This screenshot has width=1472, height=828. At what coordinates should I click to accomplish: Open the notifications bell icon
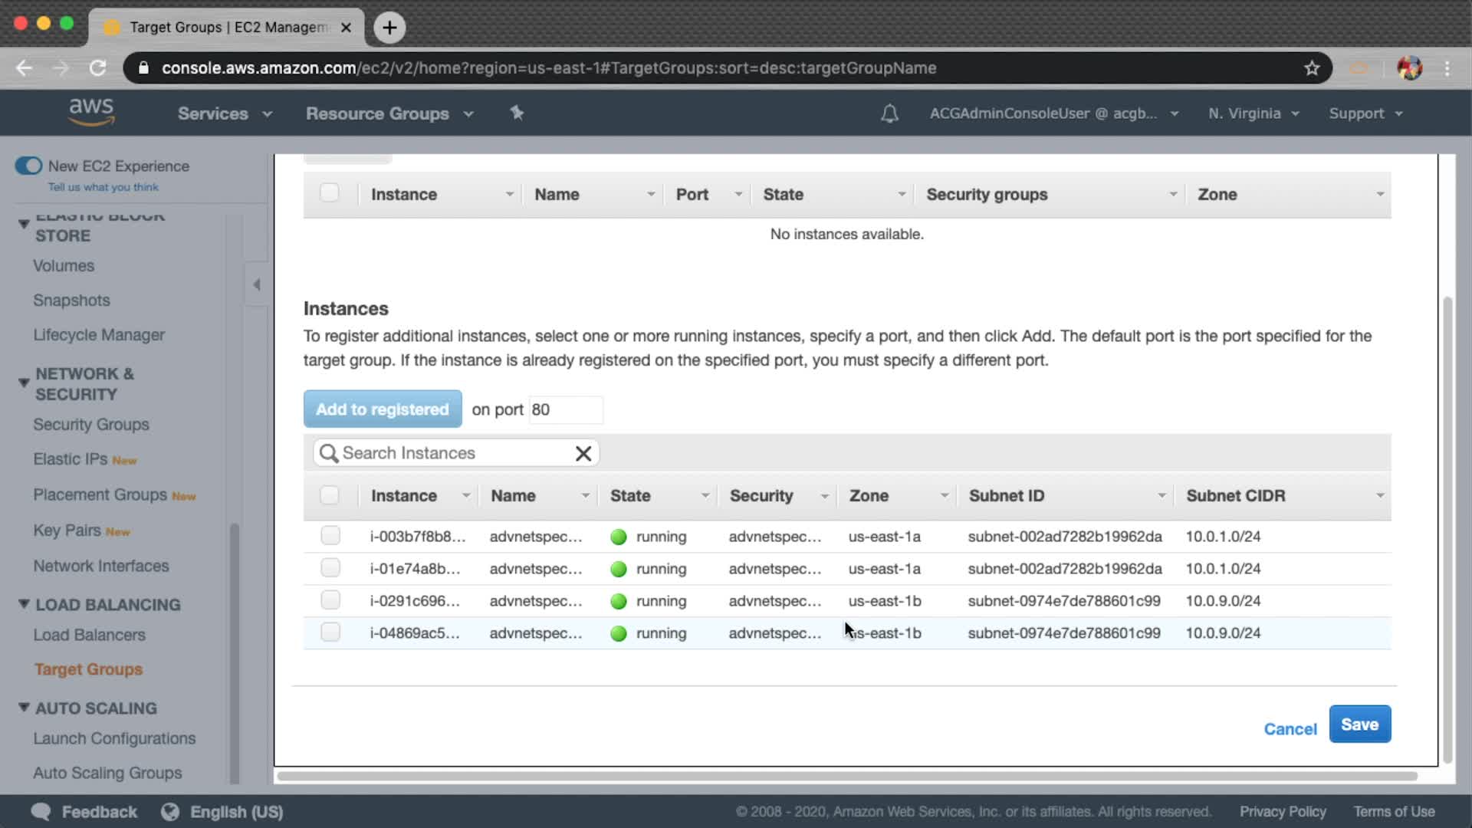click(889, 114)
